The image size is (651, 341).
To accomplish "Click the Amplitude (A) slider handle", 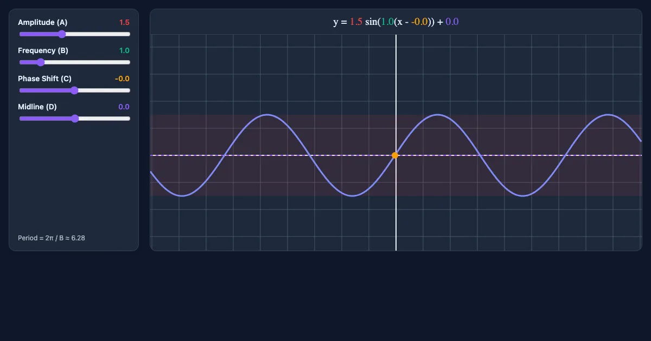I will tap(62, 34).
